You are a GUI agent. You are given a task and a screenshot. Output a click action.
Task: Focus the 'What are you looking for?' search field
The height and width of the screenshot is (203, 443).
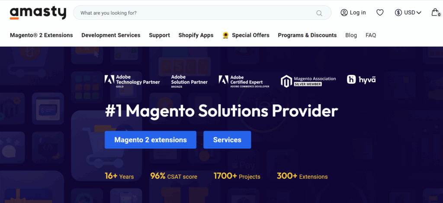point(202,13)
